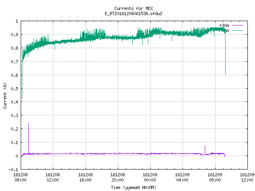The image size is (255, 191).
Task: Click the y-axis tick label "0.2"
Action: (x=14, y=129)
